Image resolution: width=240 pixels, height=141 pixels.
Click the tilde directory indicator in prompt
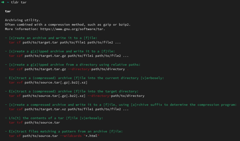click(8, 3)
